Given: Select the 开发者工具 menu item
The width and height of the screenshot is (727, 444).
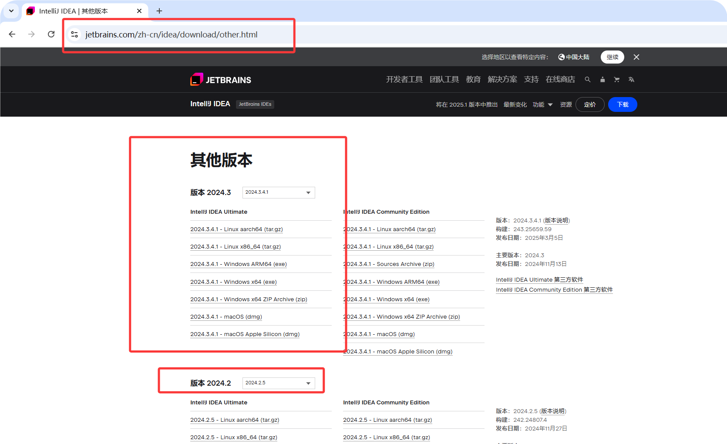Looking at the screenshot, I should point(404,79).
